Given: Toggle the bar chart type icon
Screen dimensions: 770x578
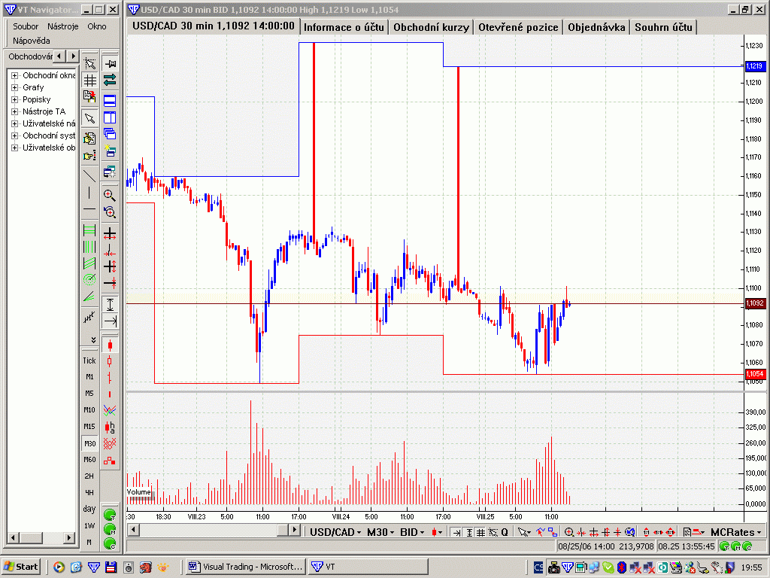Looking at the screenshot, I should click(110, 378).
